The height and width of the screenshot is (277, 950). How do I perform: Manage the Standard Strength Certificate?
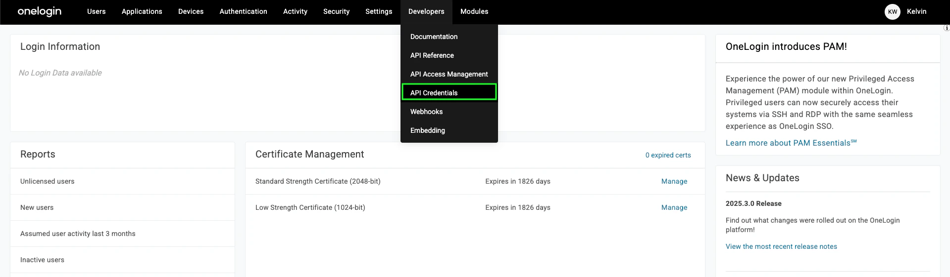point(674,181)
